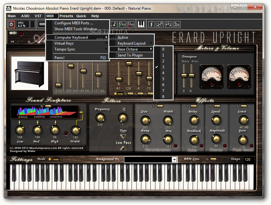This screenshot has width=271, height=205.
Task: Open the VST menu
Action: point(38,16)
